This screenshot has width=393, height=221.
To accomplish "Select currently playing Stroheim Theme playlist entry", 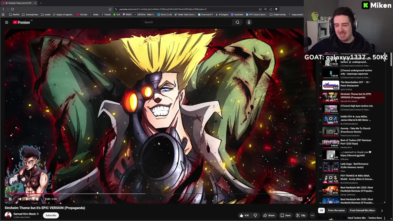I will click(x=351, y=97).
